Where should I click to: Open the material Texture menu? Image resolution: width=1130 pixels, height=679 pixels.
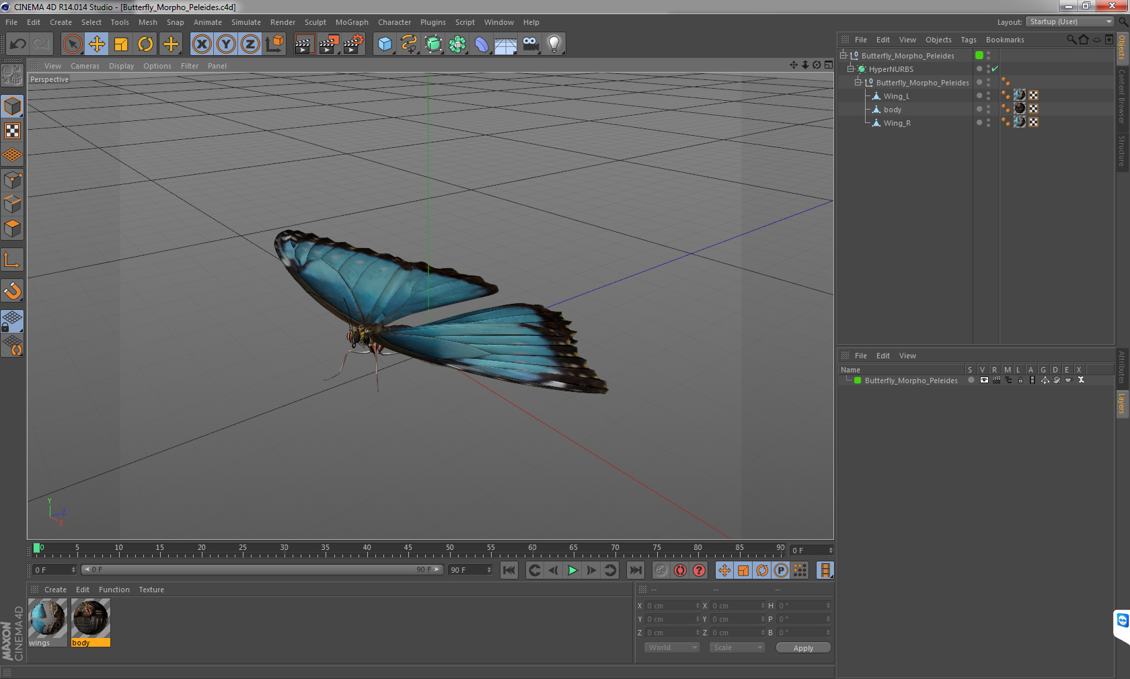(151, 590)
